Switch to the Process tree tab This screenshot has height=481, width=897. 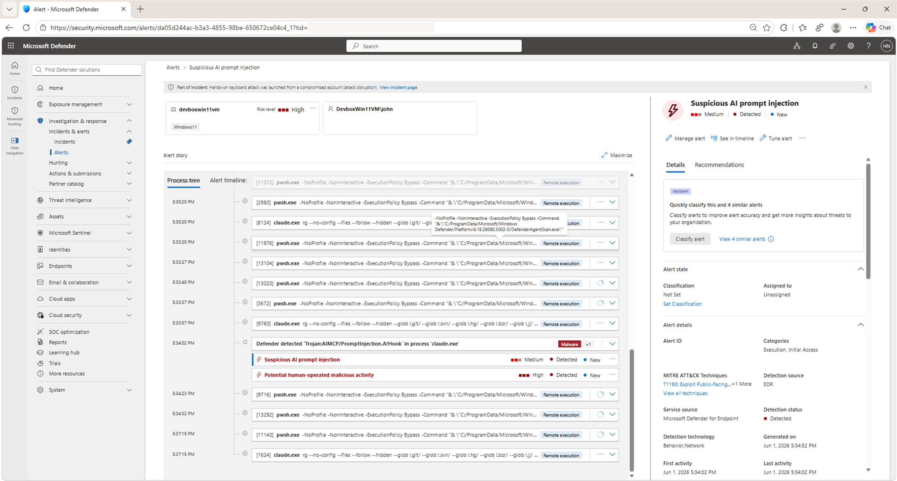tap(183, 181)
